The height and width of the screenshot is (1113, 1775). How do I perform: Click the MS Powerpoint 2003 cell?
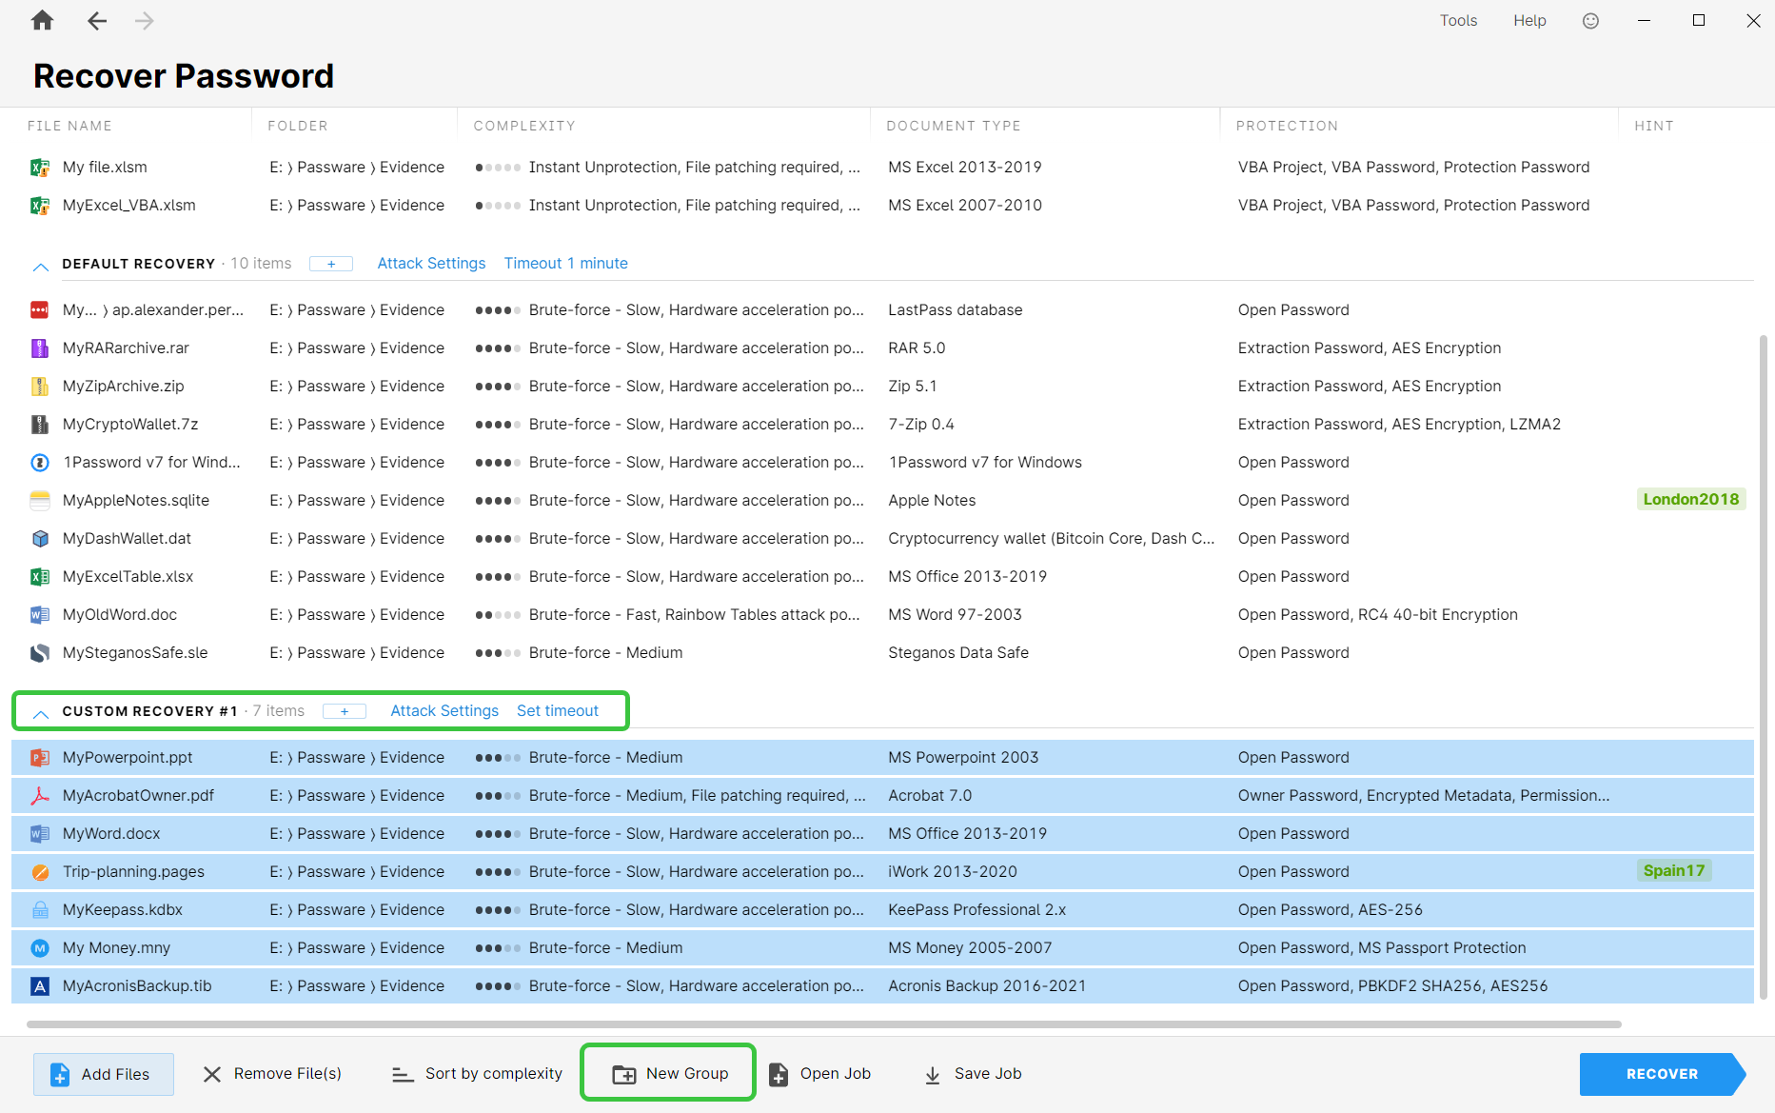963,758
